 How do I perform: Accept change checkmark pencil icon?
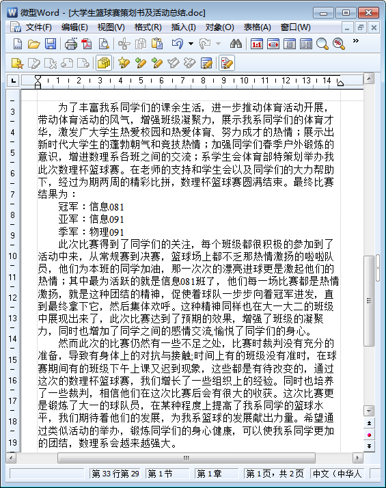coord(174,63)
